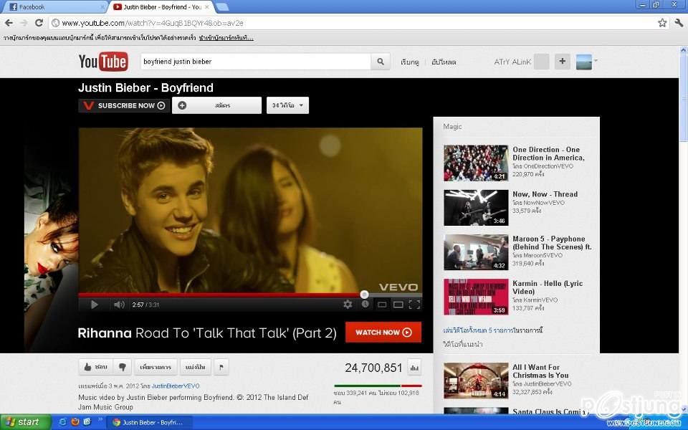Open the user avatar menu
The width and height of the screenshot is (688, 430).
pyautogui.click(x=586, y=62)
